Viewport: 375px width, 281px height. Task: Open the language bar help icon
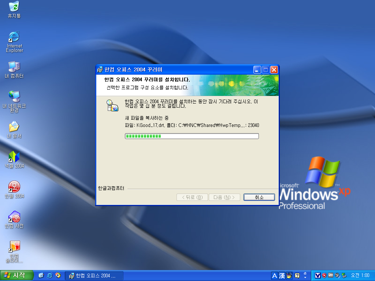click(x=297, y=276)
